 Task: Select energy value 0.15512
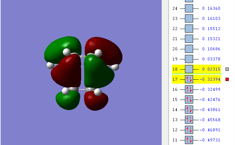pos(211,28)
